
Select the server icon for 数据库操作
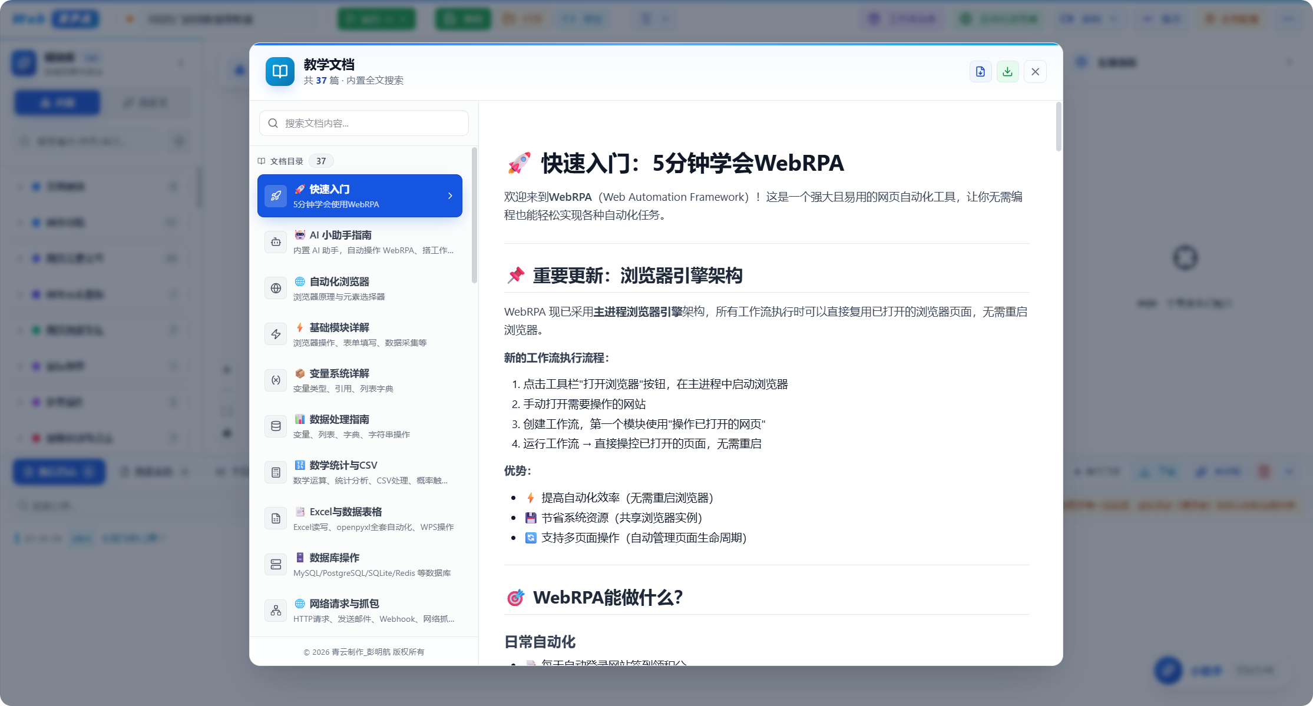[276, 565]
